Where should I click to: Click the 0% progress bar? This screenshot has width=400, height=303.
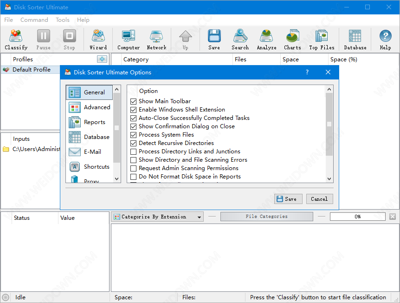pos(357,217)
